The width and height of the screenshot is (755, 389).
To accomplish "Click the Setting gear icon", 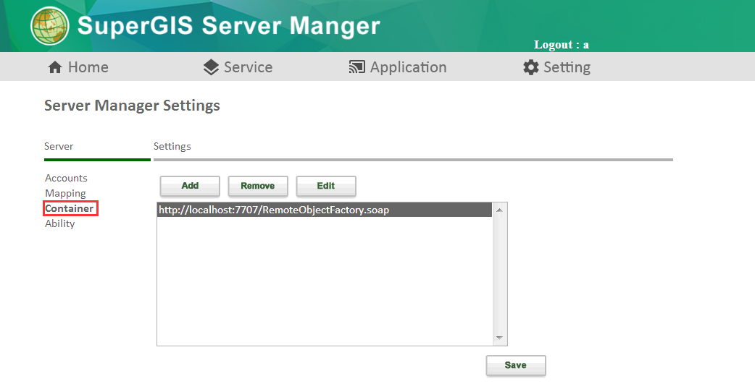I will [x=530, y=67].
